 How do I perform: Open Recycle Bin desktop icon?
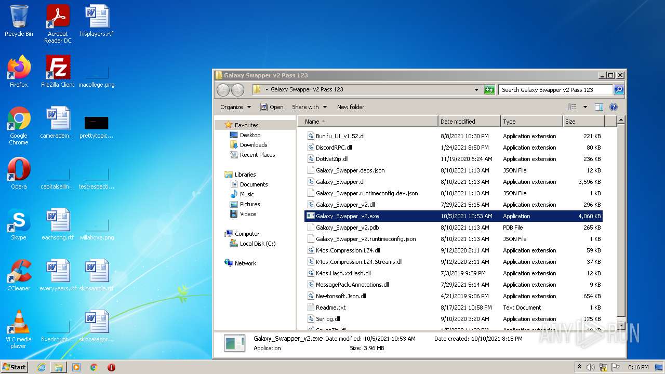19,21
